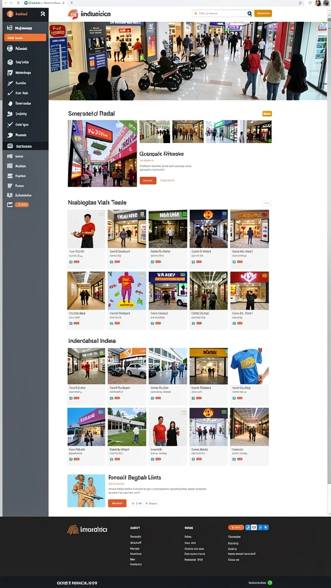Open storefront thumbnail with red neon sign
The image size is (331, 588).
click(249, 291)
